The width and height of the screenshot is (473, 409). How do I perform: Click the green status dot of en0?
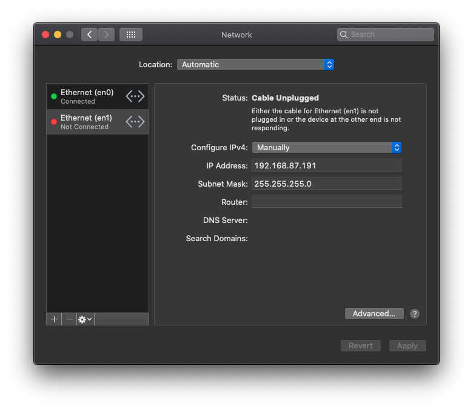coord(54,96)
